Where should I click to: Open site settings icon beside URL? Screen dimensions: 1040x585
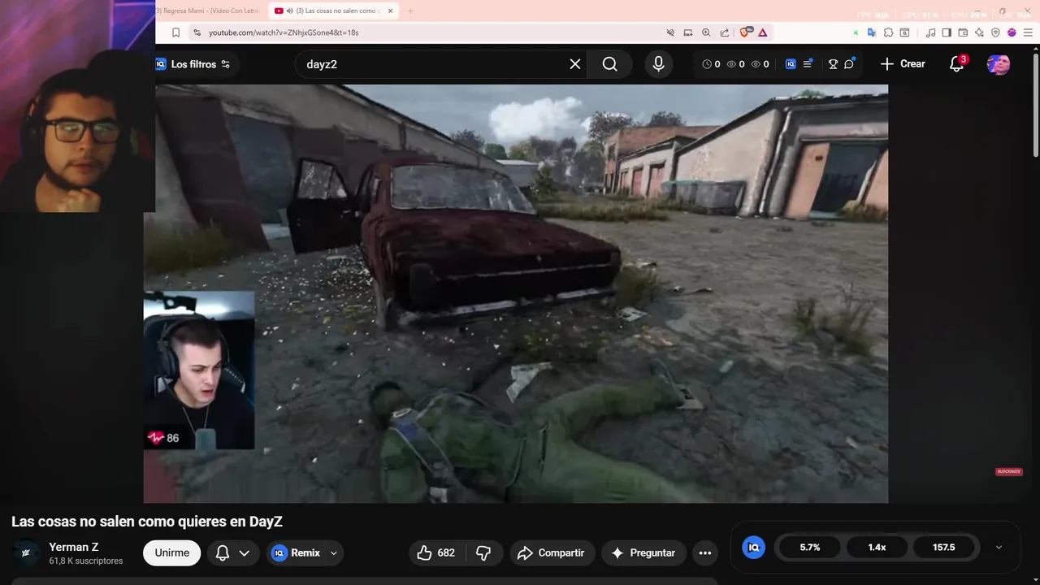click(x=196, y=32)
